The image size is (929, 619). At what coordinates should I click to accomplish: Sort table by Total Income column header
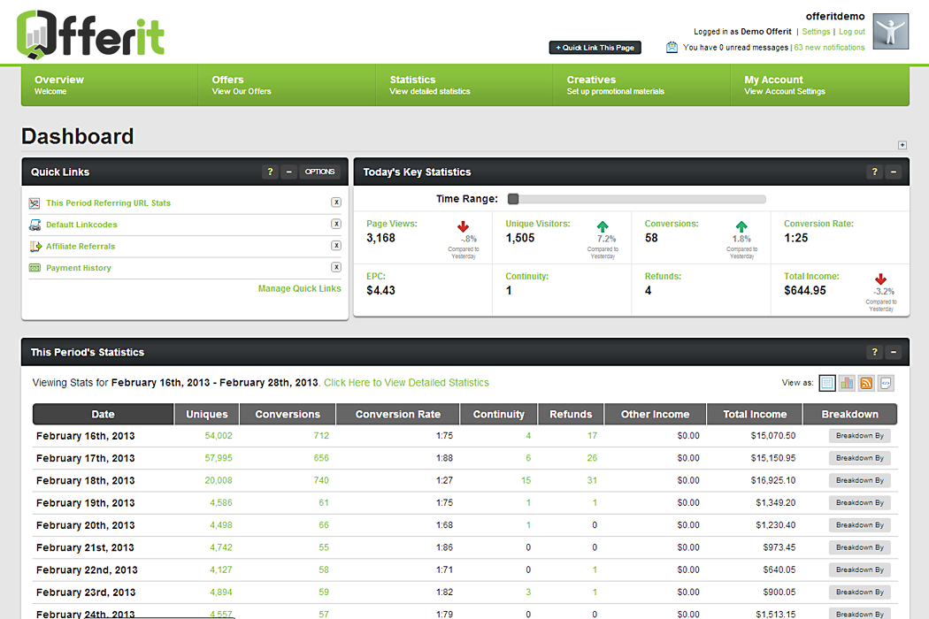[755, 414]
